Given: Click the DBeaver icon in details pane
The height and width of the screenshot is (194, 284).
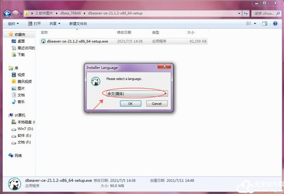Looking at the screenshot, I should [14, 184].
